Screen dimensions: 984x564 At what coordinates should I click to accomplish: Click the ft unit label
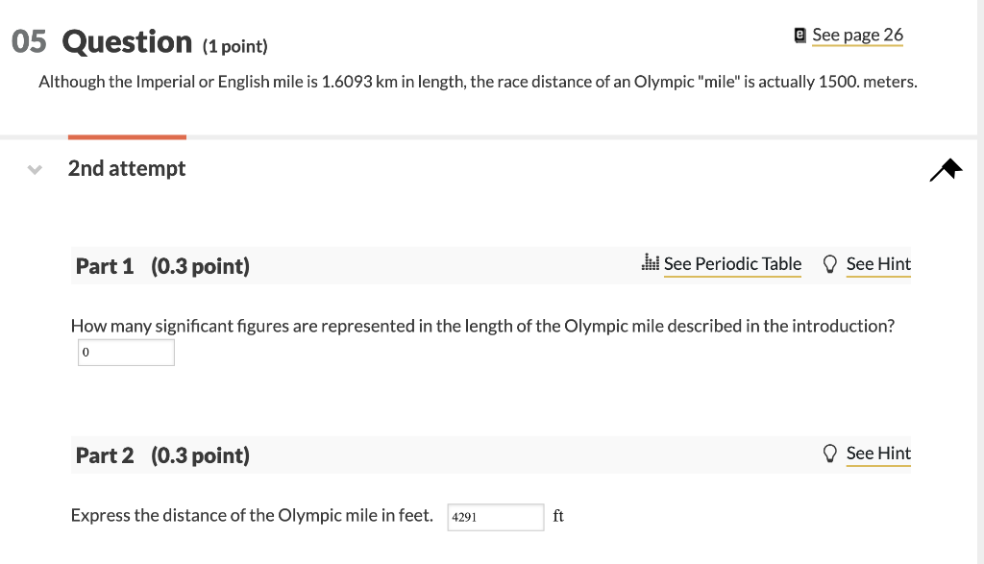[558, 517]
